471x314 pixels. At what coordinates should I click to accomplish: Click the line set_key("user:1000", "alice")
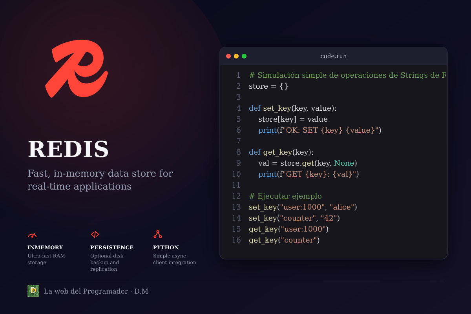click(303, 207)
